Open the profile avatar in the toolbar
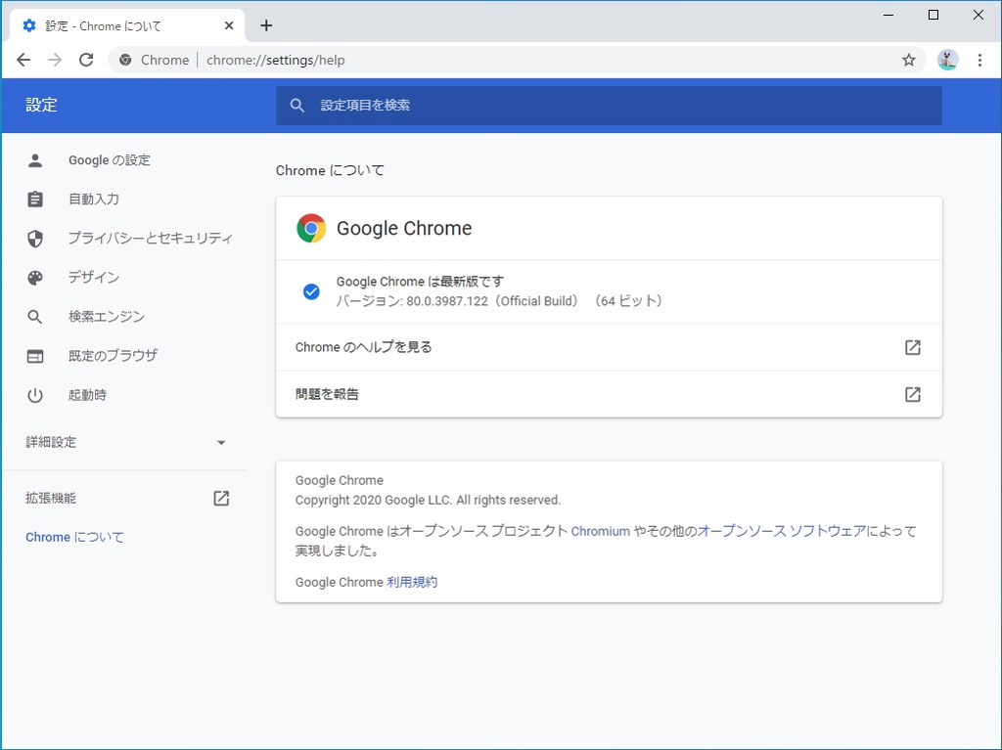 (947, 60)
